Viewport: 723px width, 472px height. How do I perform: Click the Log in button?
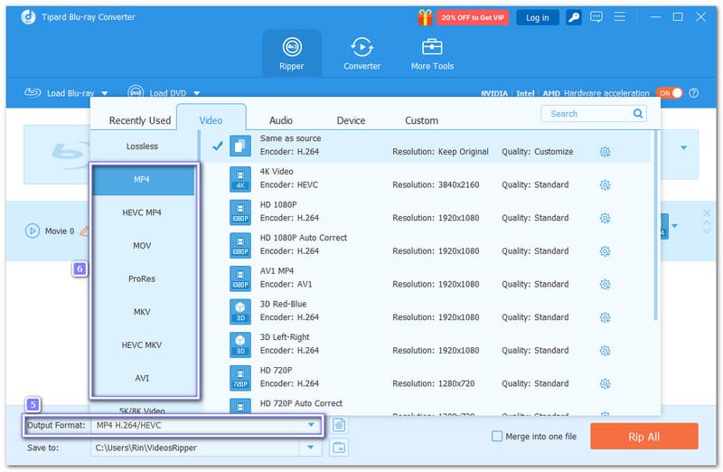(x=537, y=17)
